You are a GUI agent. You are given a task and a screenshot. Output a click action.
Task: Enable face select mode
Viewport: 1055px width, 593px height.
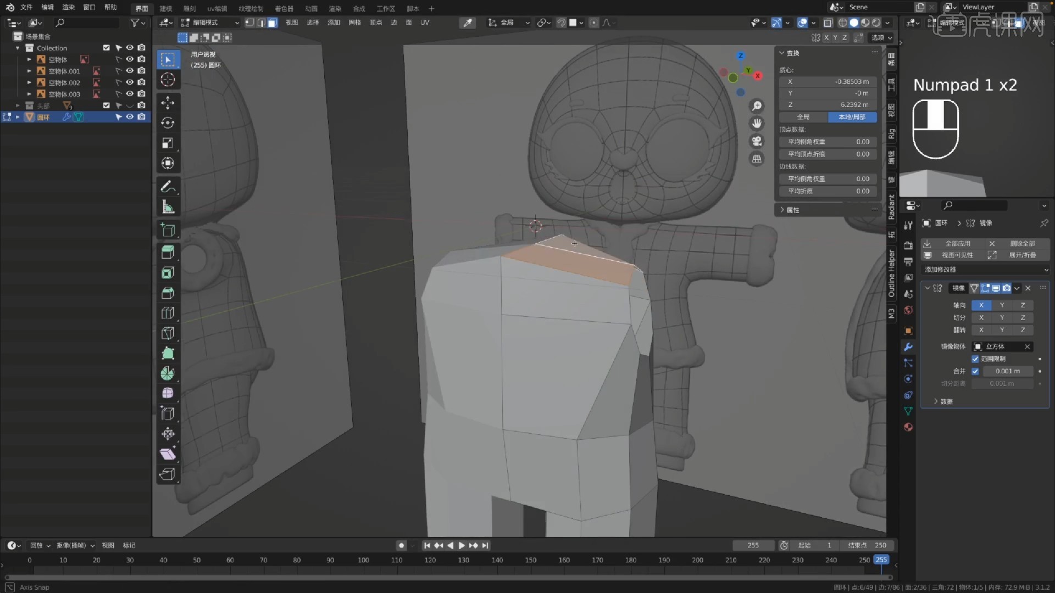point(273,23)
